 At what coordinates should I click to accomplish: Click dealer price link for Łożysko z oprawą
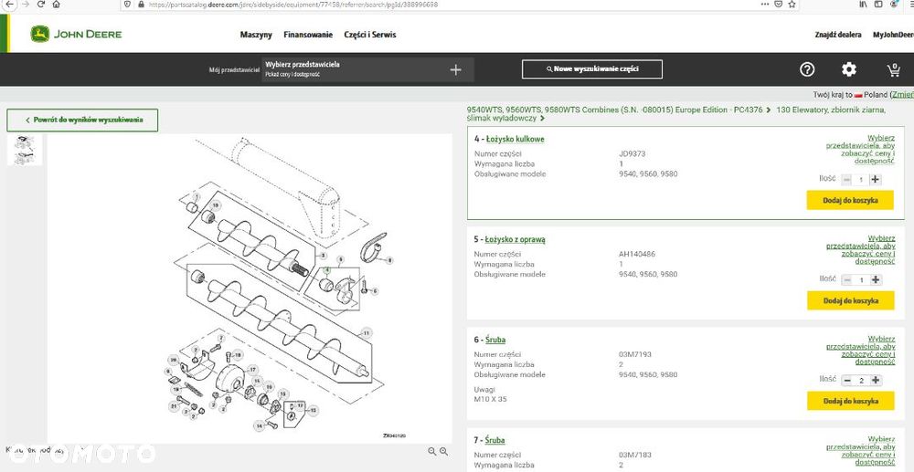pos(860,249)
